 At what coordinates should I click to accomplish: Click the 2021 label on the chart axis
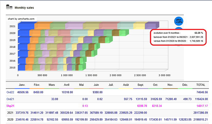pos(12,26)
